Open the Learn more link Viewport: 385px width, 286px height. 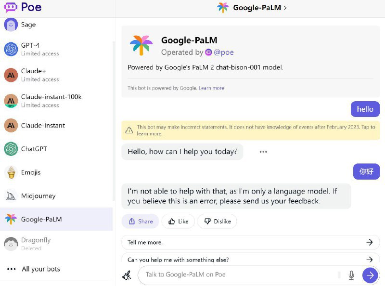211,88
